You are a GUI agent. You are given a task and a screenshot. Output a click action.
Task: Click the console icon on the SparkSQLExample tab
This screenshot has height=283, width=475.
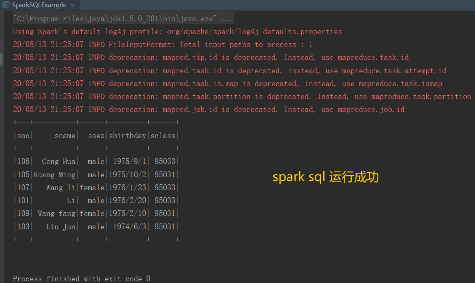6,5
